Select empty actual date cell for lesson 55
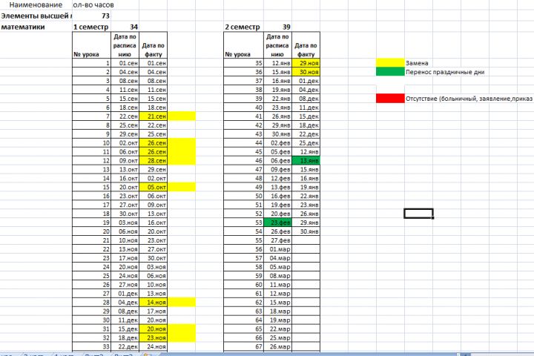This screenshot has height=356, width=534. (306, 240)
